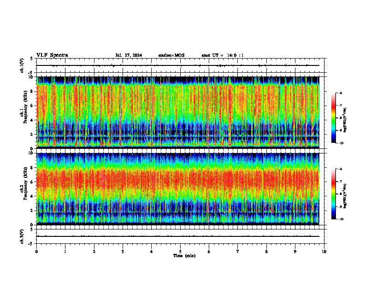
Task: Click ch.2 frequency tick label '6'
Action: pyautogui.click(x=32, y=182)
